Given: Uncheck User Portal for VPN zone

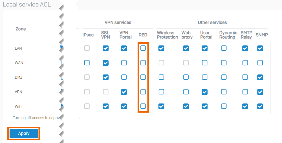Looking at the screenshot, I should [204, 92].
